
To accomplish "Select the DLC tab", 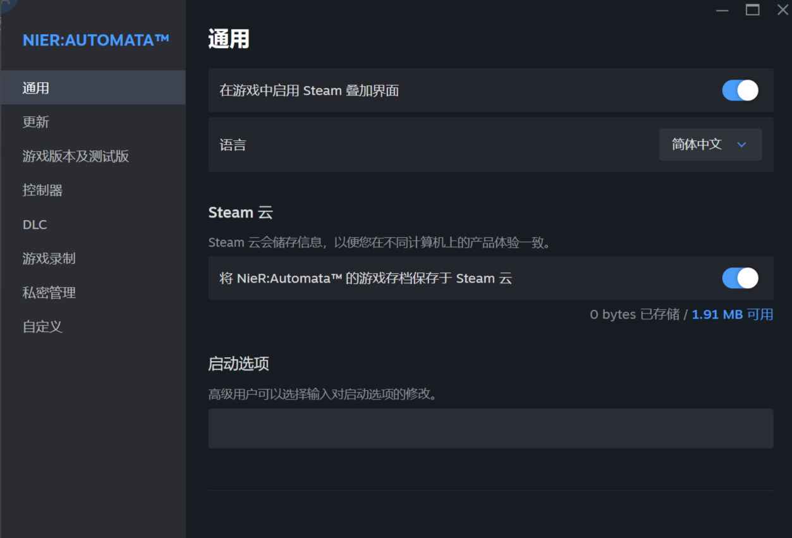I will pos(93,224).
